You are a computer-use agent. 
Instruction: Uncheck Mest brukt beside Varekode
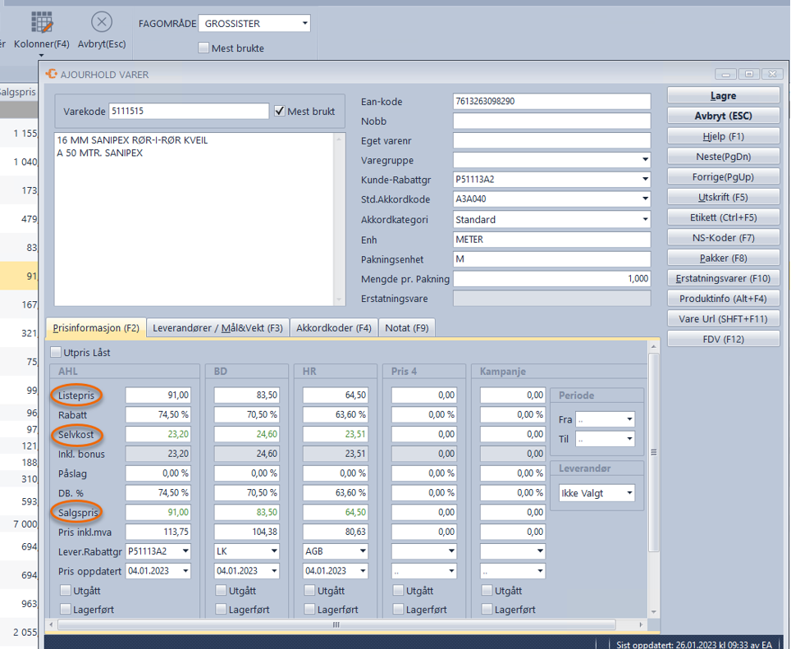pyautogui.click(x=280, y=112)
